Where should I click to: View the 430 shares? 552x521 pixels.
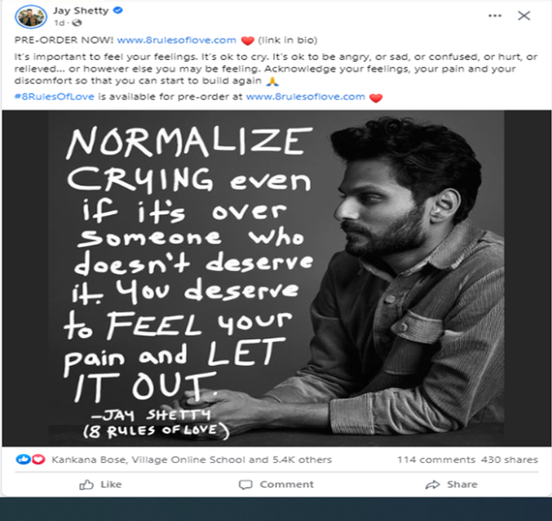(x=509, y=459)
